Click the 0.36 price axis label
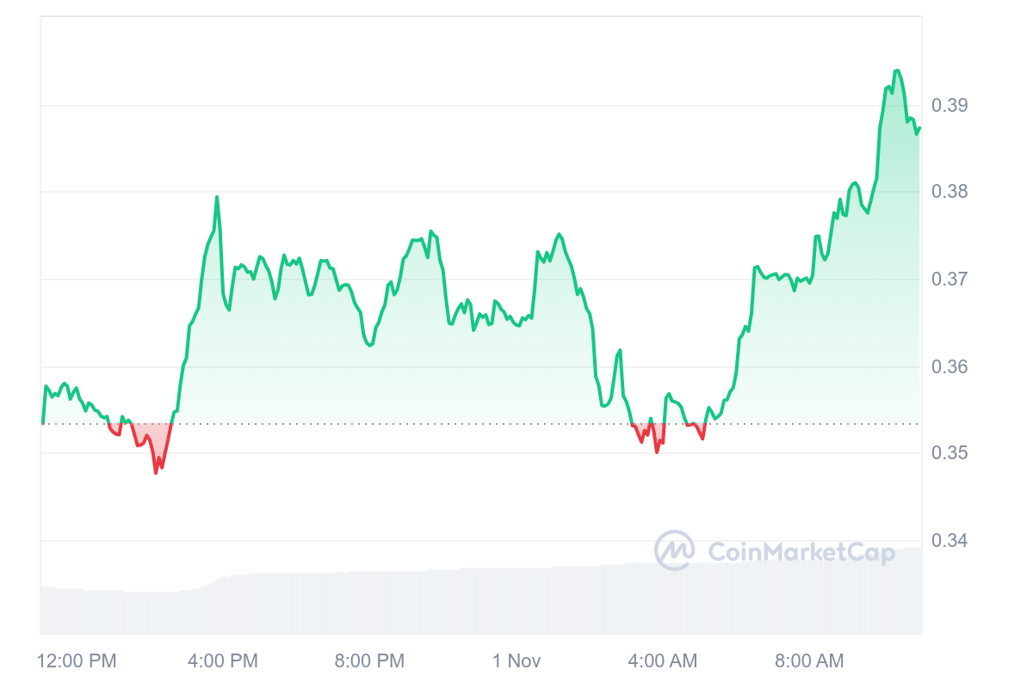The width and height of the screenshot is (1033, 688). (x=949, y=366)
